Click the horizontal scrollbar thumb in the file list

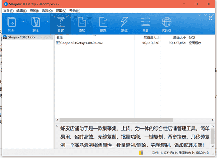click(x=116, y=120)
